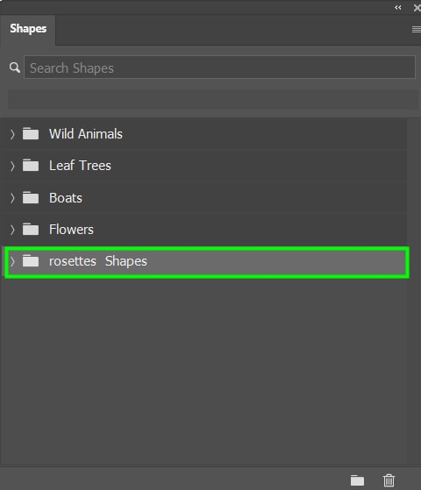The image size is (421, 490).
Task: Click the Boats folder icon
Action: click(x=31, y=198)
